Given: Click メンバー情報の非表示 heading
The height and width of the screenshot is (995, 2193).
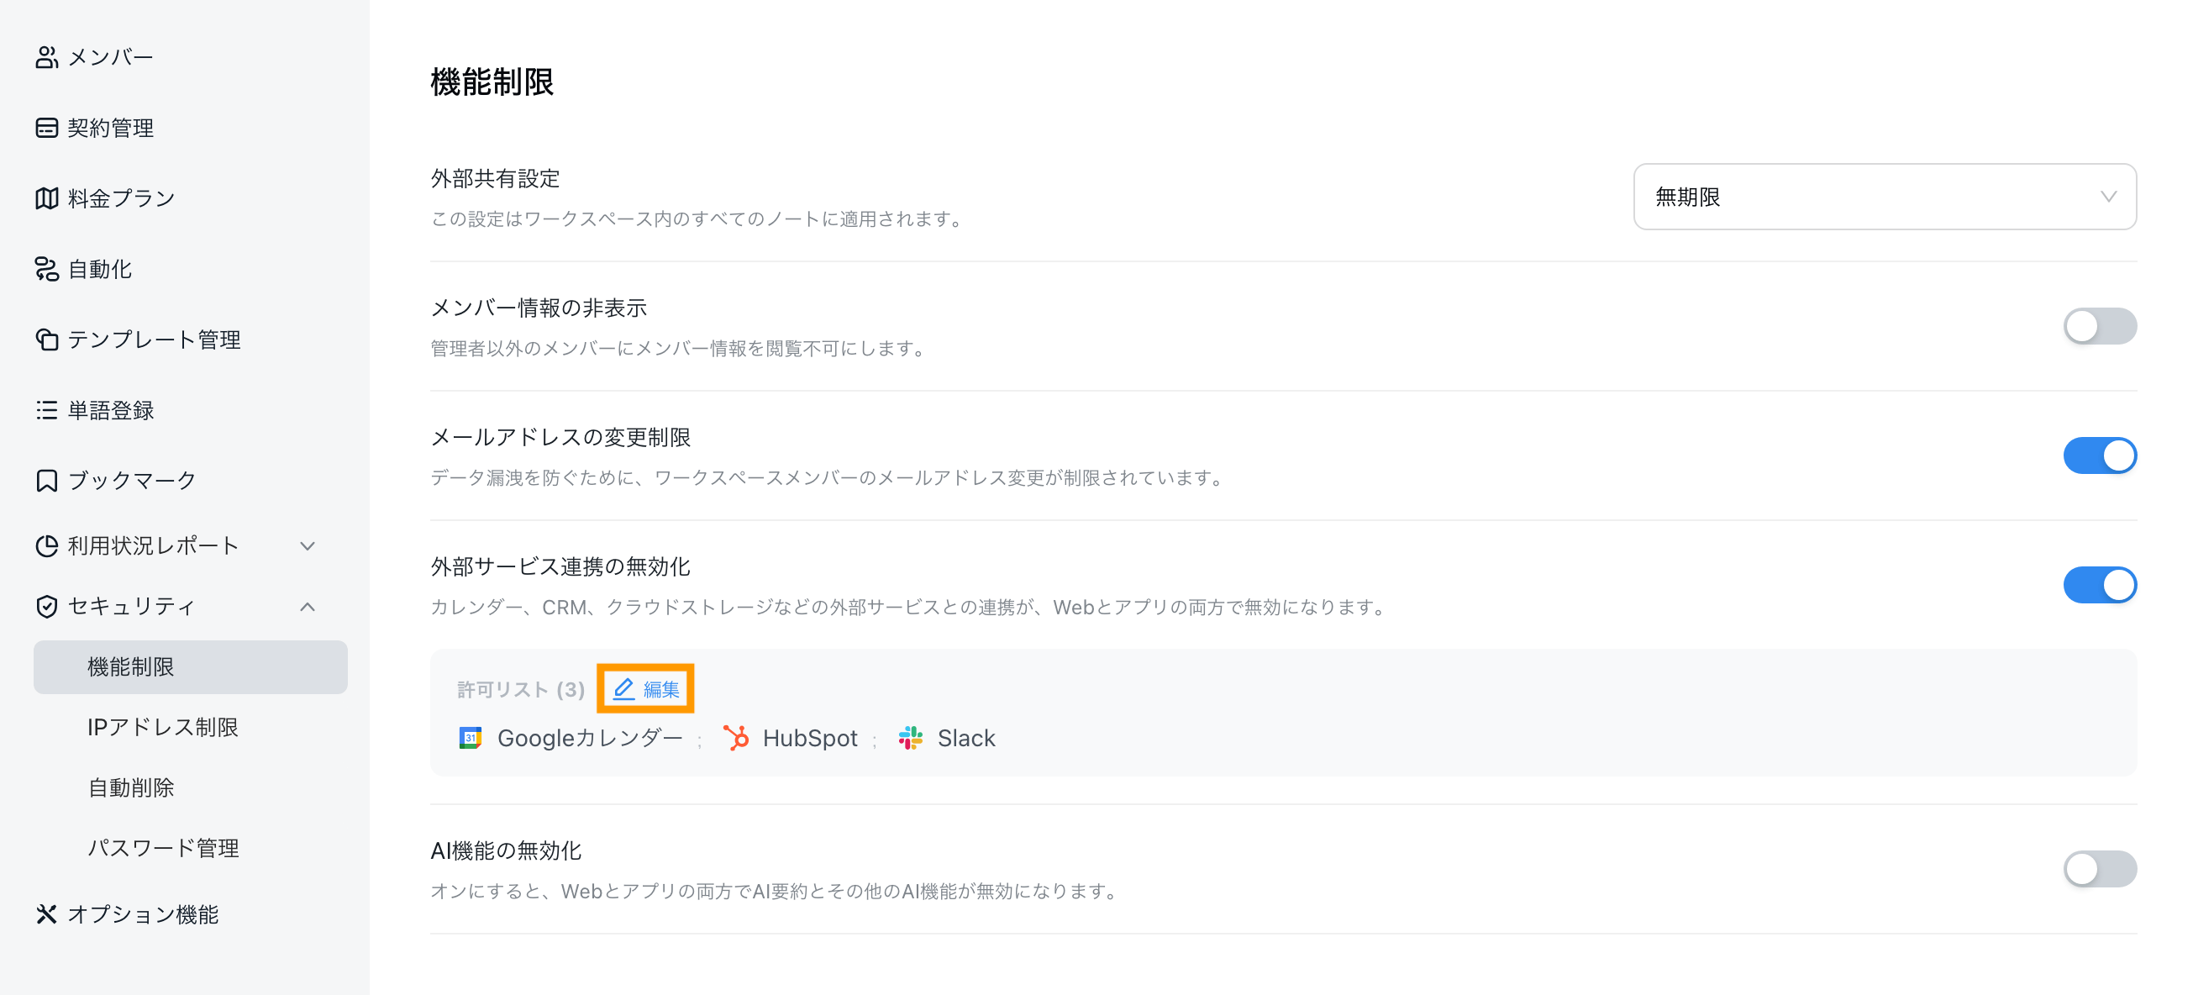Looking at the screenshot, I should pos(539,308).
